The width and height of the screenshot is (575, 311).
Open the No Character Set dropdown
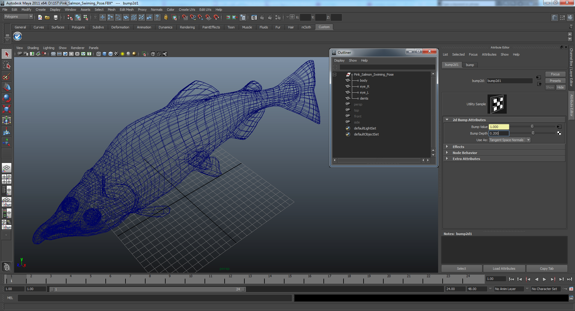[x=546, y=289]
